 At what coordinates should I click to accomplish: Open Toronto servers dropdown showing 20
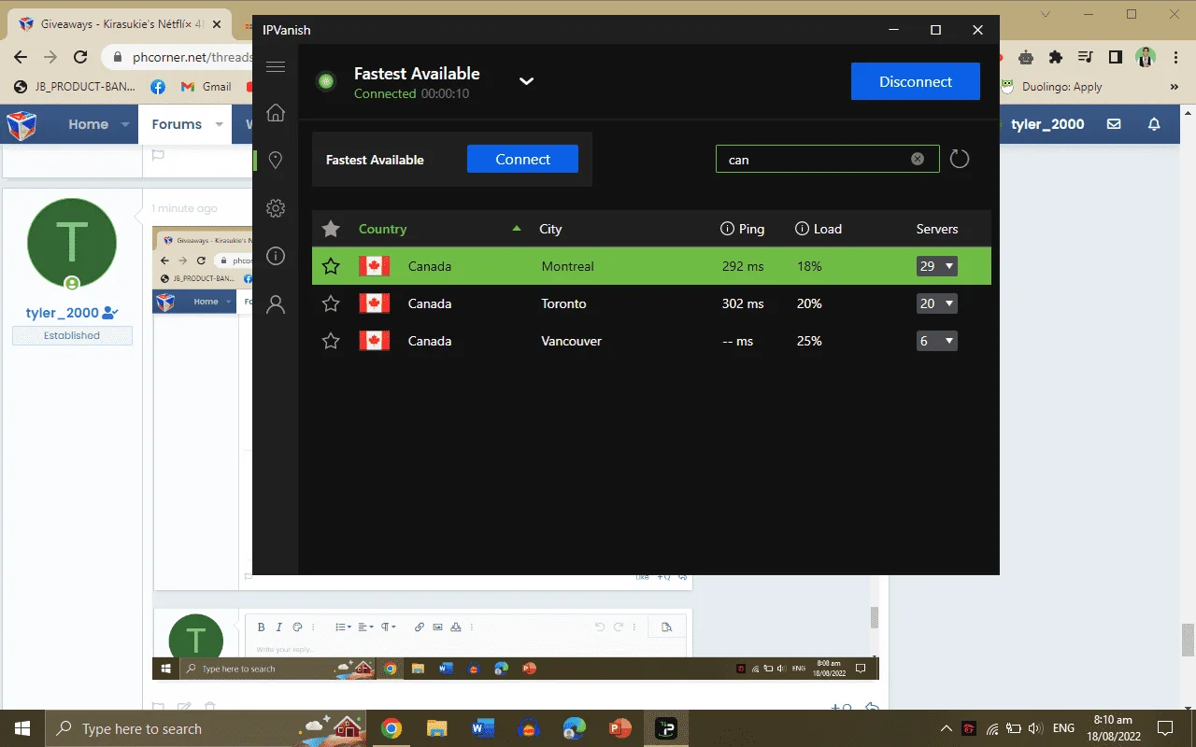(937, 303)
